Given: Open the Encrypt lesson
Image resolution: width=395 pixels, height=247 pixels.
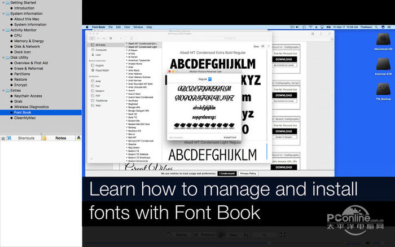Looking at the screenshot, I should coord(21,85).
